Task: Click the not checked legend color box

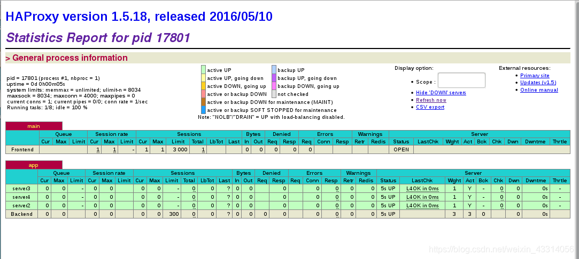Action: (x=274, y=94)
